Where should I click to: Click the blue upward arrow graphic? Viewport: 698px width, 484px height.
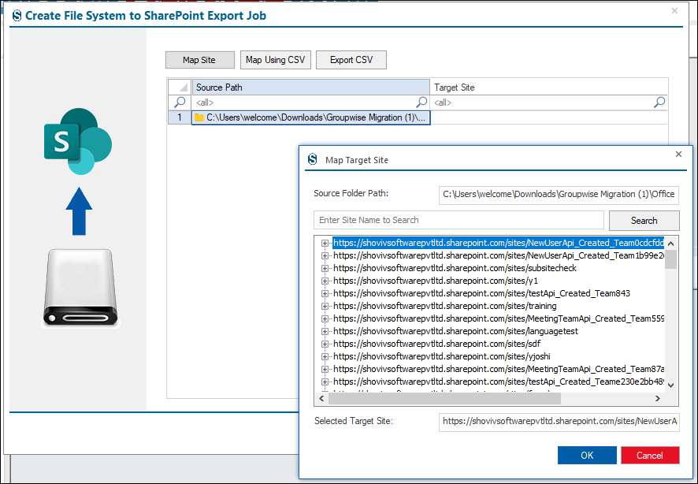[x=79, y=211]
